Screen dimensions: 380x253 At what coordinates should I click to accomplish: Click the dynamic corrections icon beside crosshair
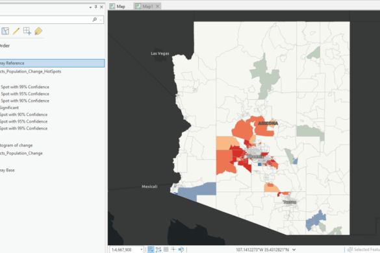click(181, 249)
